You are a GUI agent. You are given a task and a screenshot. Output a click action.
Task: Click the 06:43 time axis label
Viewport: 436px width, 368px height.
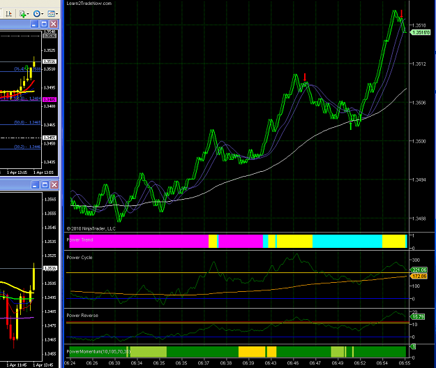pos(271,363)
